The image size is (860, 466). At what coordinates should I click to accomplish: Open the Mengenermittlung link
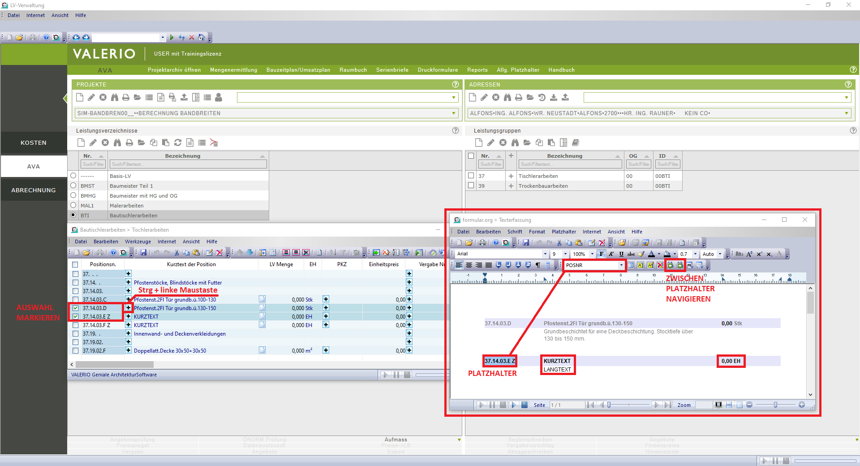click(x=233, y=70)
